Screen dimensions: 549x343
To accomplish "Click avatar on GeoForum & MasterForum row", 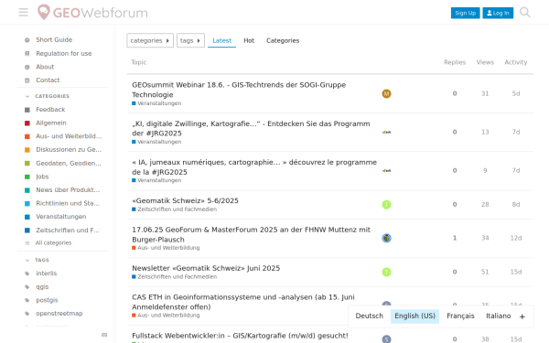I will click(x=386, y=238).
